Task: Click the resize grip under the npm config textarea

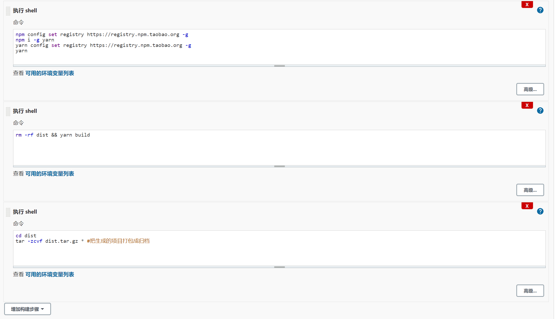Action: click(x=279, y=66)
